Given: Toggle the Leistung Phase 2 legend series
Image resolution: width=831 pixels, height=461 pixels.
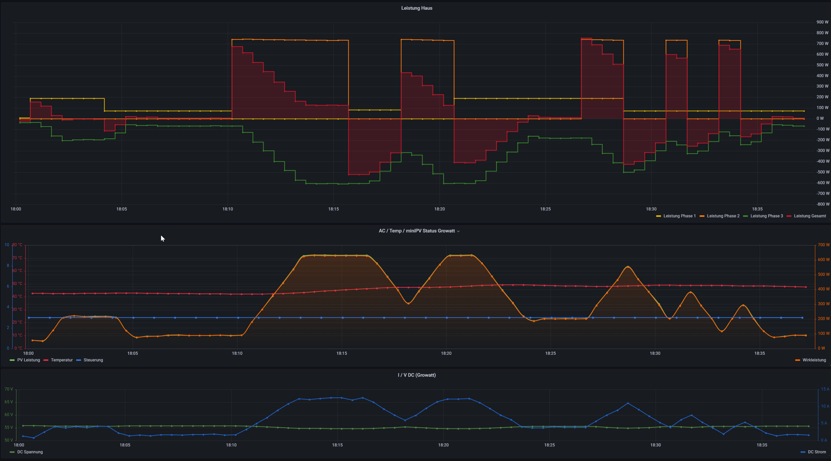Looking at the screenshot, I should pyautogui.click(x=723, y=216).
